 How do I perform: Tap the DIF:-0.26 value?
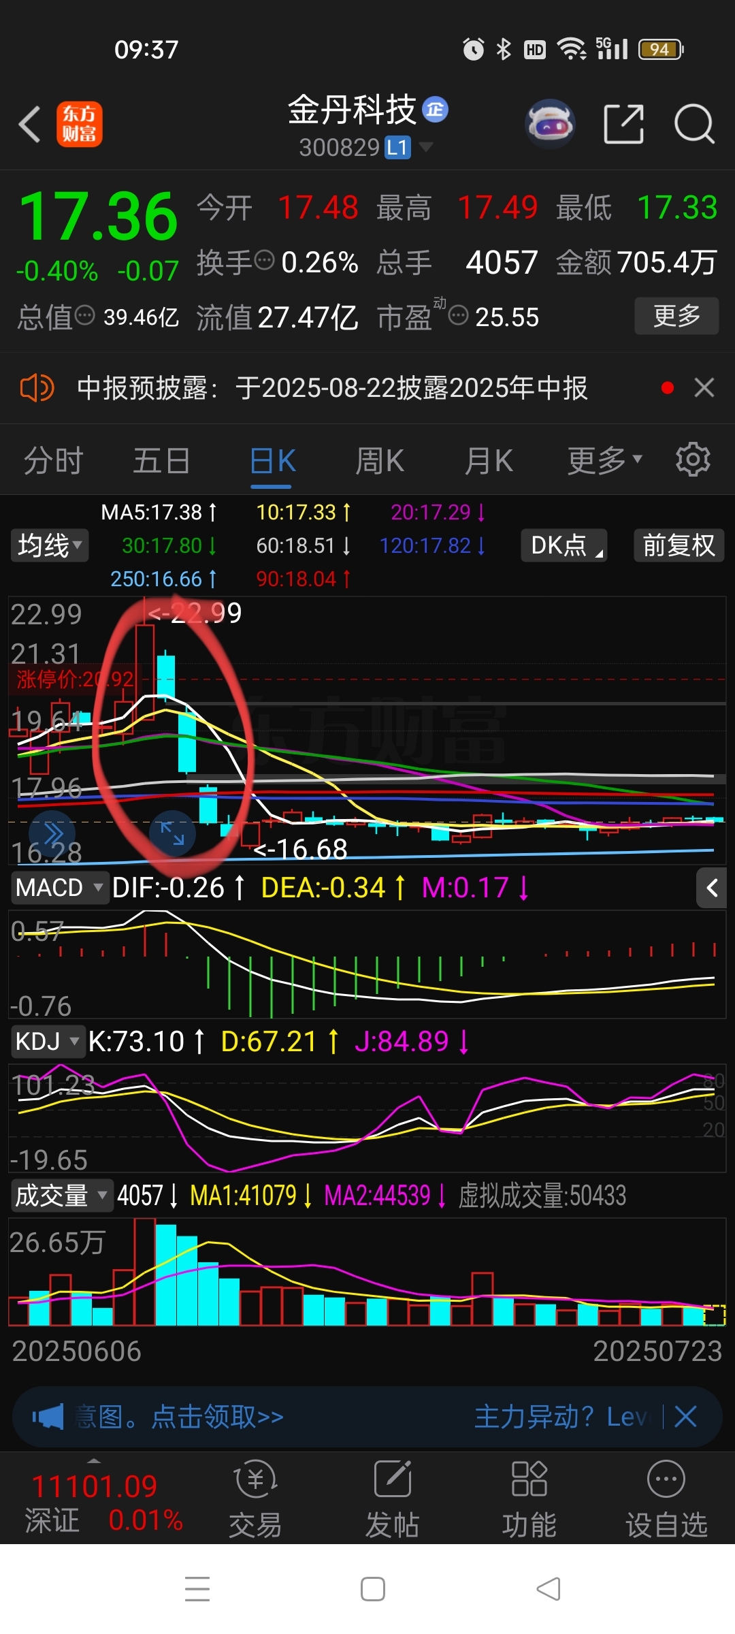[178, 888]
